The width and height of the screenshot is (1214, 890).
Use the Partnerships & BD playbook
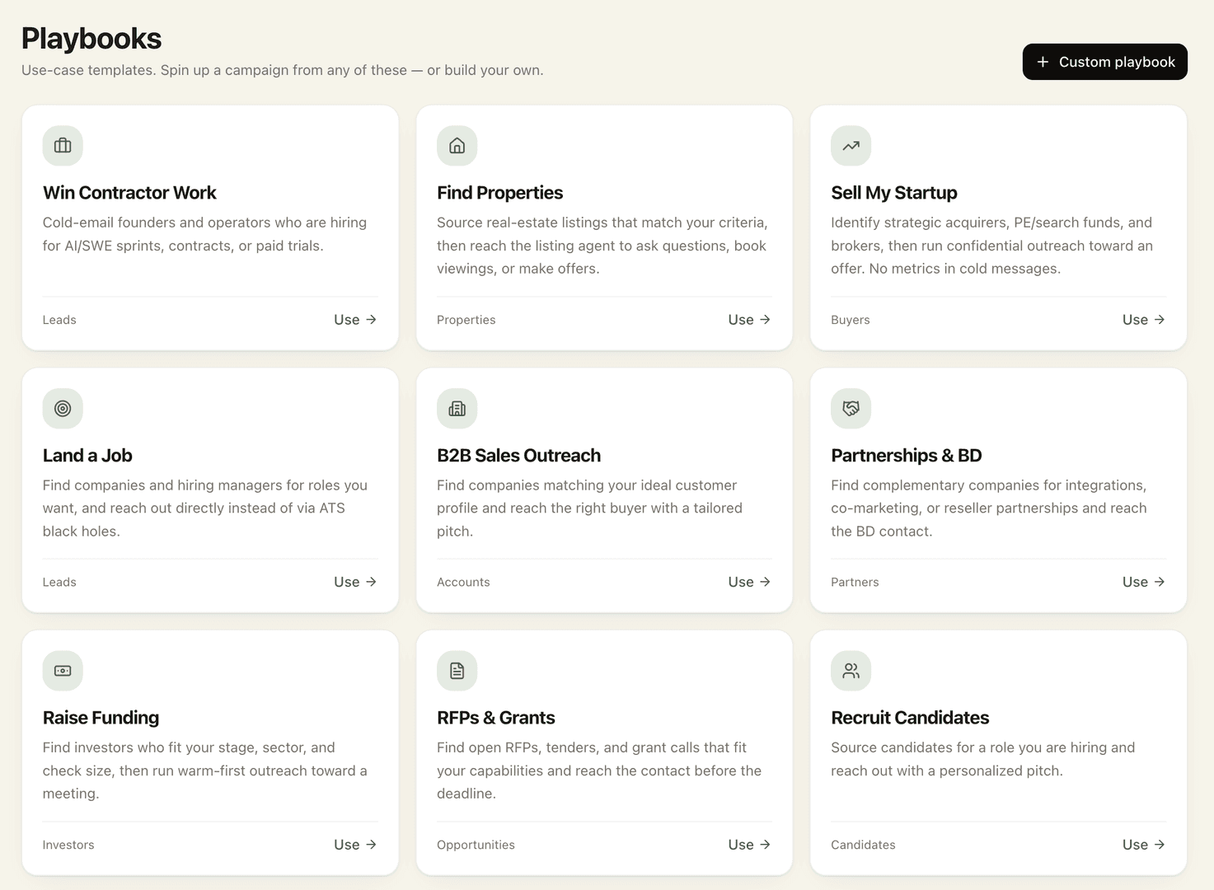tap(1143, 582)
